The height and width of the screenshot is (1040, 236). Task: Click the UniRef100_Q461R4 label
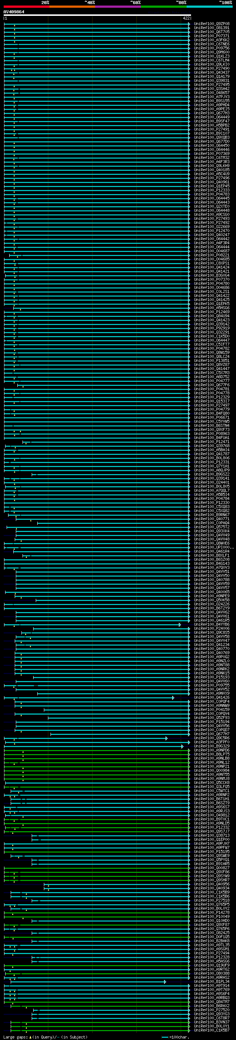click(x=212, y=552)
